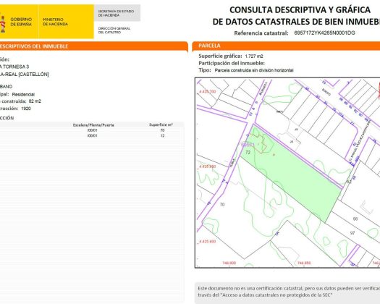Click parcel number 70 on the map
Image resolution: width=380 pixels, height=304 pixels.
222,205
